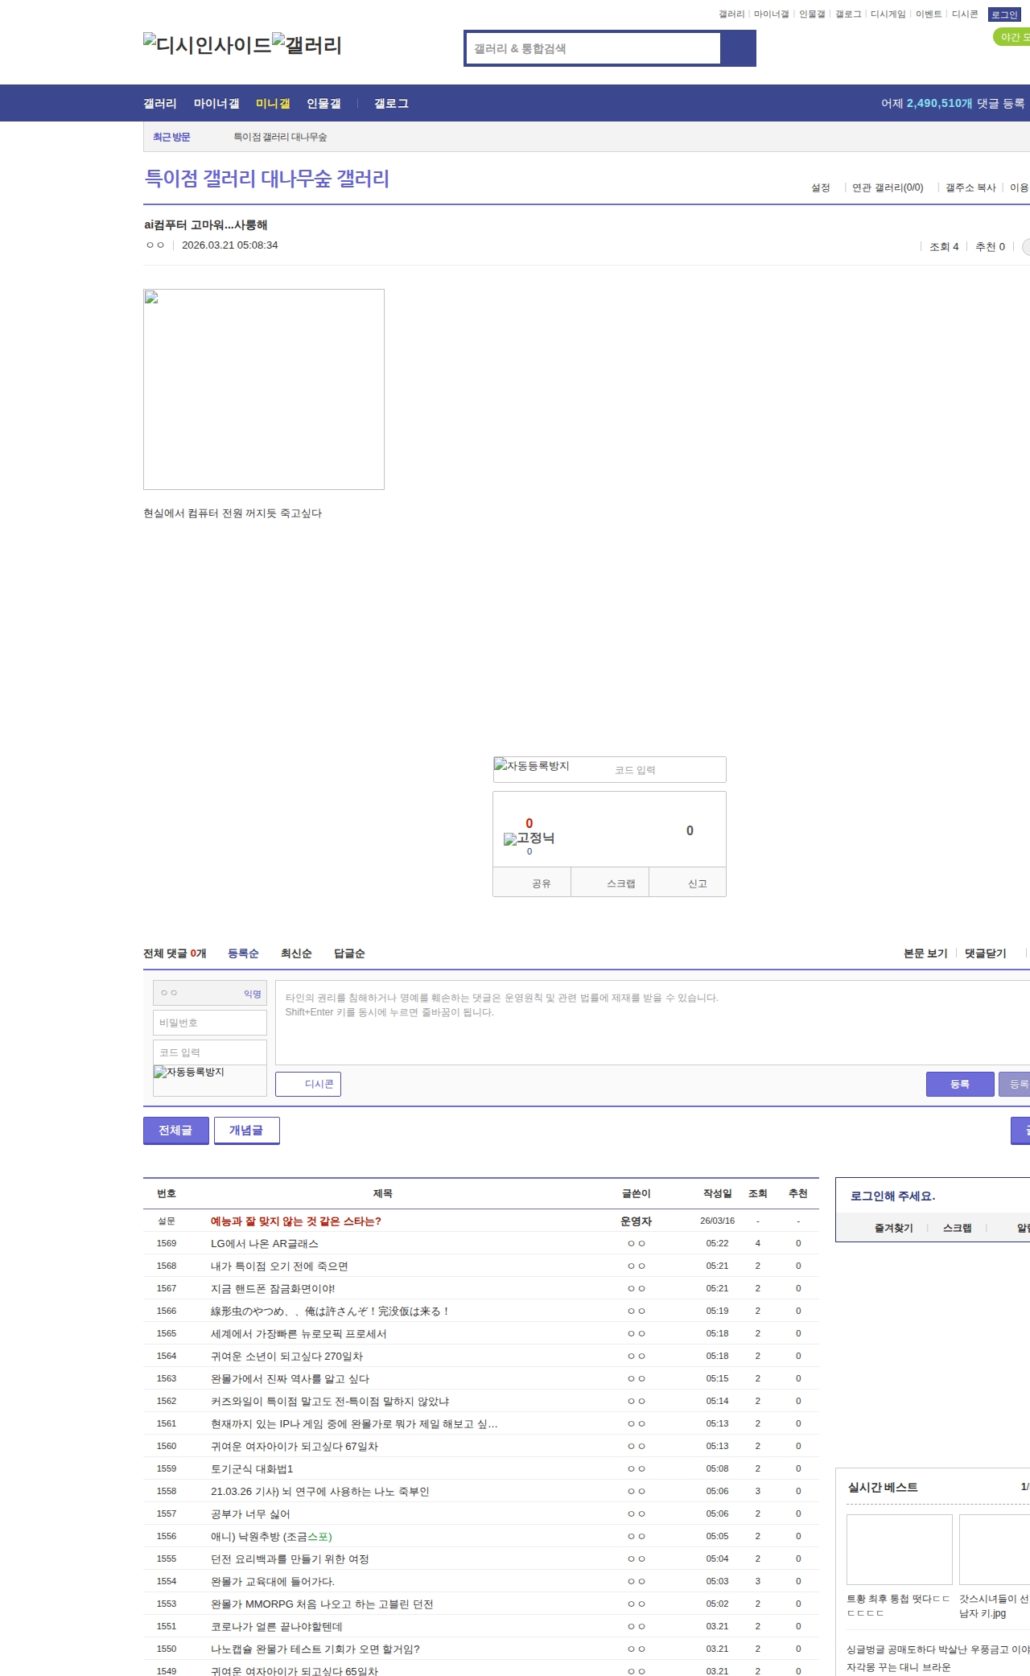This screenshot has height=1676, width=1030.
Task: Click the comment text area with 타인의 권리 notice
Action: (x=653, y=1023)
